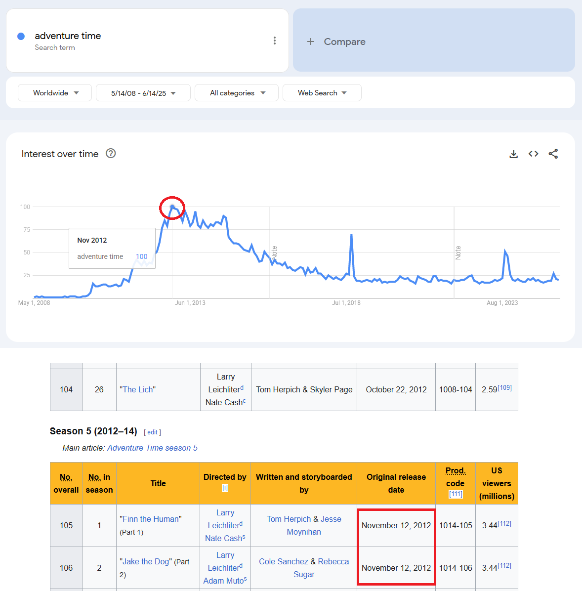This screenshot has height=591, width=582.
Task: Expand the All categories dropdown
Action: tap(237, 93)
